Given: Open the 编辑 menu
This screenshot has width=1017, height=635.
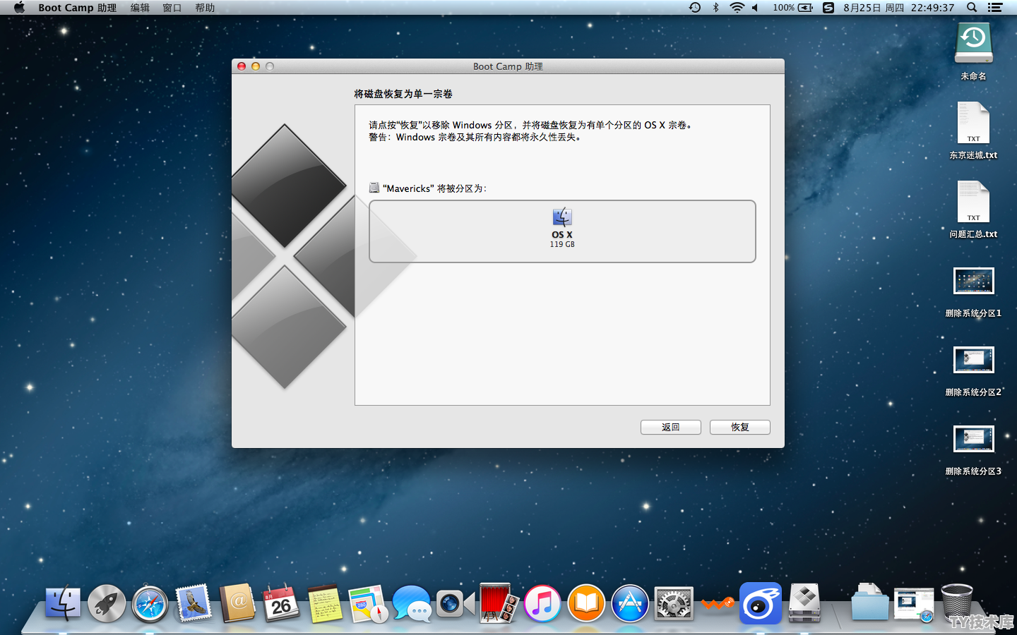Looking at the screenshot, I should point(140,8).
